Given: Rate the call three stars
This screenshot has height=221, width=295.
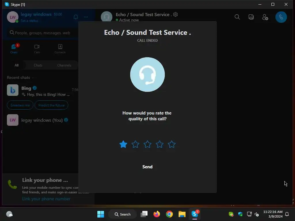Looking at the screenshot, I should tap(147, 144).
